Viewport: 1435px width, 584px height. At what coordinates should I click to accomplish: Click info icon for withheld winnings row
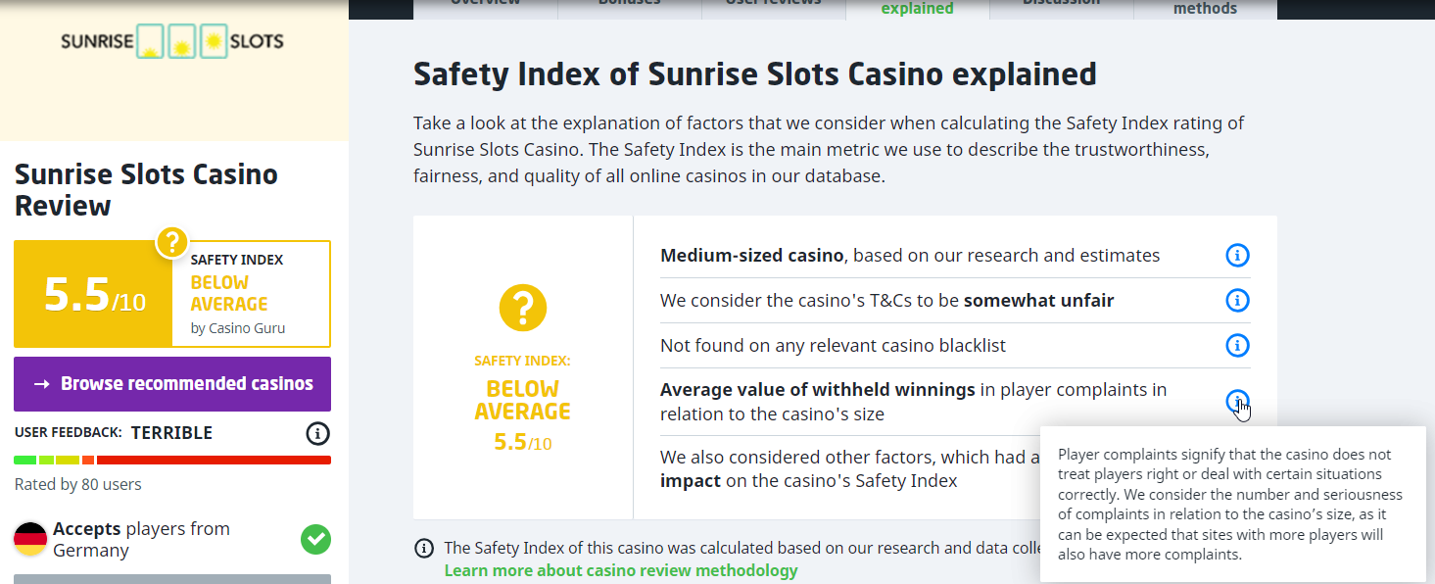tap(1237, 401)
